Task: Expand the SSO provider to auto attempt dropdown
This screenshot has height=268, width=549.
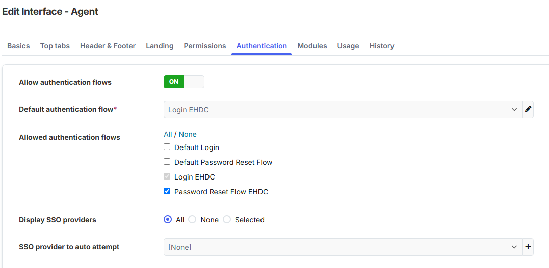Action: click(343, 247)
